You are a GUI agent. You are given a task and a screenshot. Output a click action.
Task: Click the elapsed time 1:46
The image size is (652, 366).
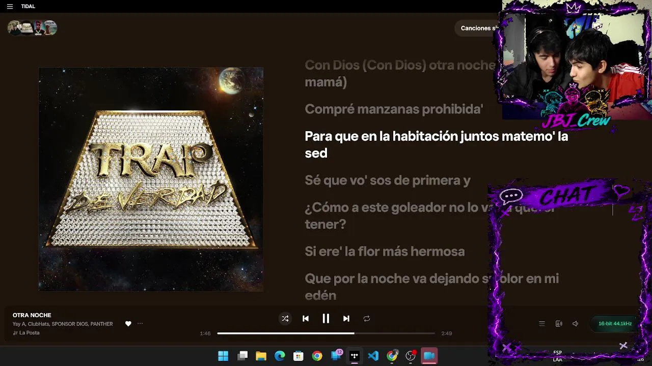tap(205, 333)
